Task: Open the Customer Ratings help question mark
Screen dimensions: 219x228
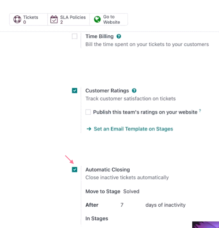Action: click(x=134, y=91)
